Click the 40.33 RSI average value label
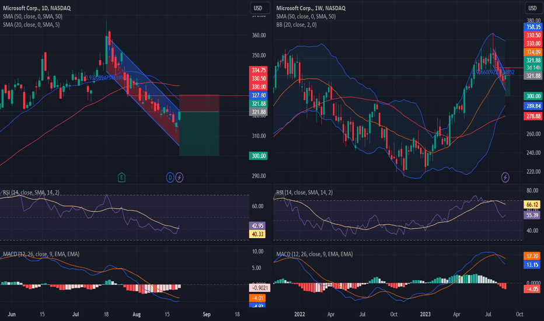This screenshot has height=321, width=544. pyautogui.click(x=257, y=234)
